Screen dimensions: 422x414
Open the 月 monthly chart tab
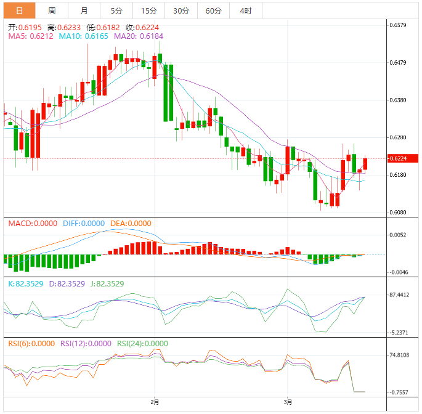(84, 10)
